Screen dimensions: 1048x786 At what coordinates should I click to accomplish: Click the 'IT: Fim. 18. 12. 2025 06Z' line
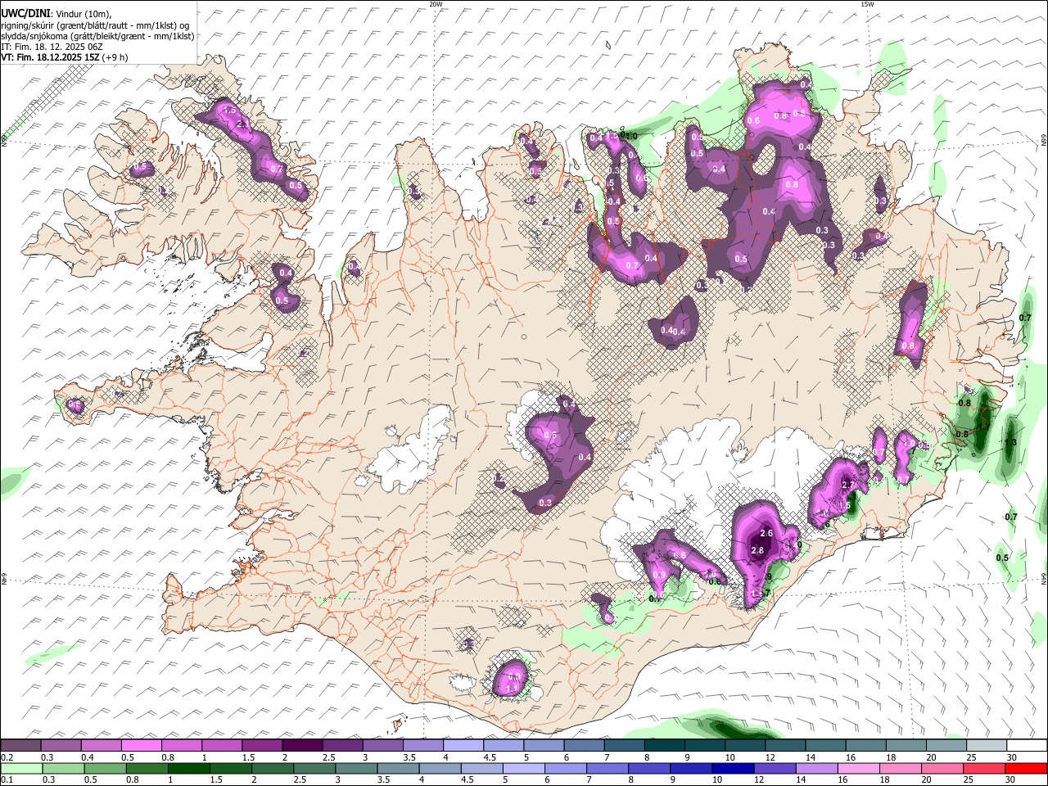click(x=52, y=47)
